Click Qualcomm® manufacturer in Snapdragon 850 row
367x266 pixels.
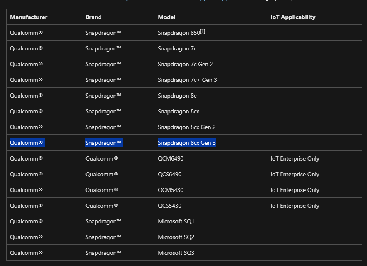point(26,33)
